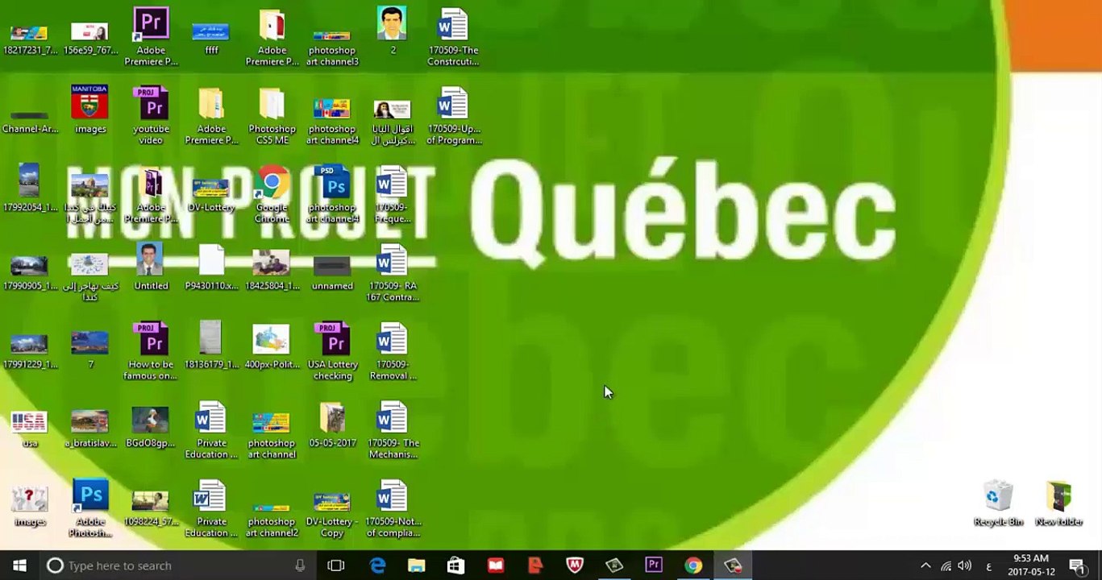Select the 'usa' image file
1102x580 pixels.
tap(30, 430)
